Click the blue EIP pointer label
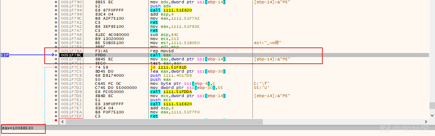This screenshot has width=435, height=136. click(x=5, y=55)
